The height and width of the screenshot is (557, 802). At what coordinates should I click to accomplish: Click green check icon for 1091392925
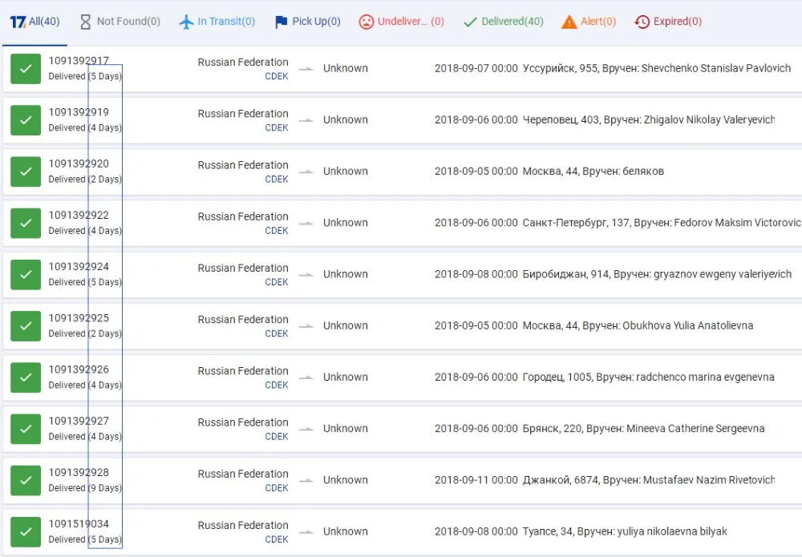26,326
